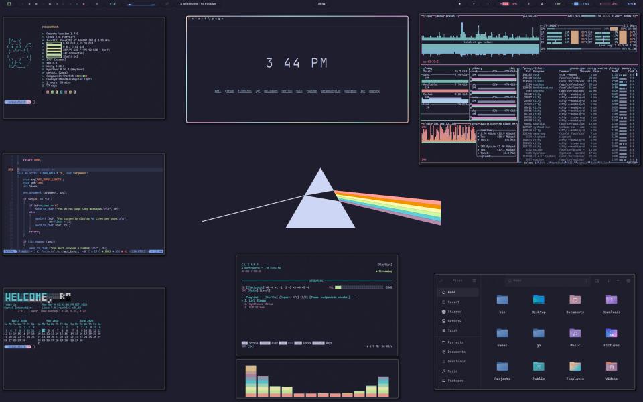643x402 pixels.
Task: Open the Documents folder icon in Files grid
Action: pos(575,300)
